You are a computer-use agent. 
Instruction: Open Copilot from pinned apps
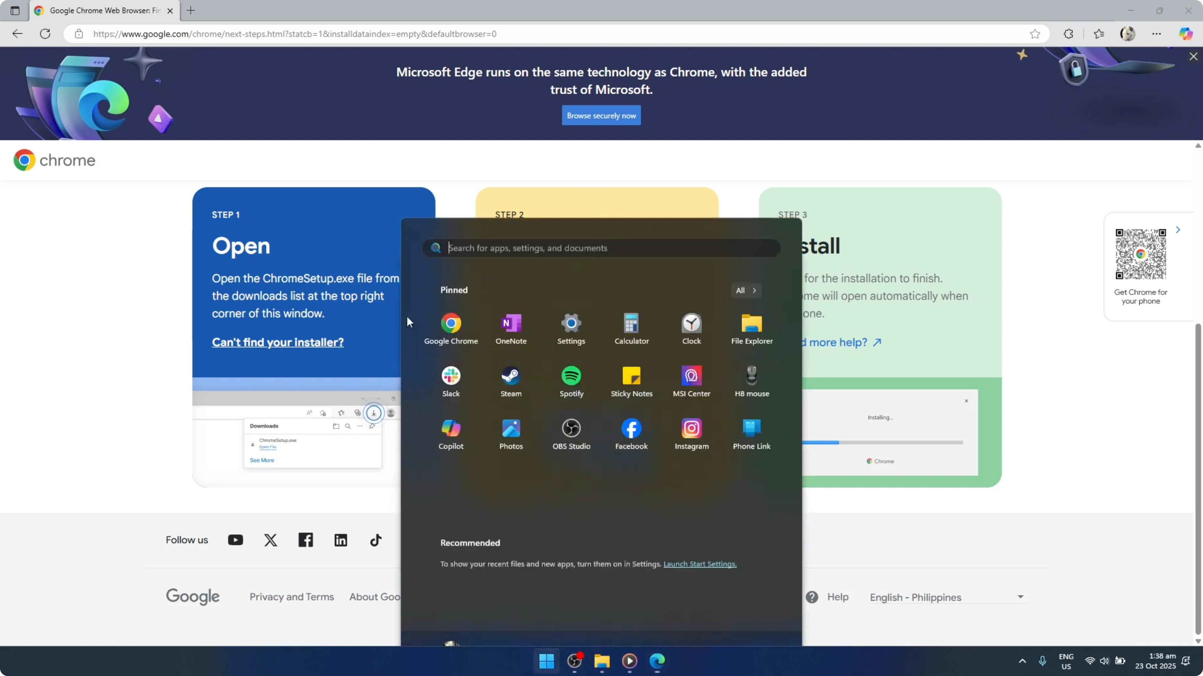point(451,434)
